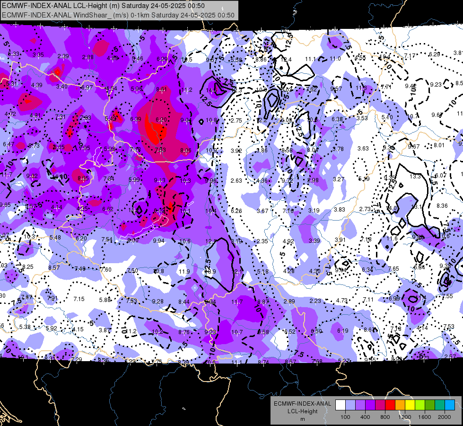463x426 pixels.
Task: Click the wind shear value 6.97
Action: [87, 87]
